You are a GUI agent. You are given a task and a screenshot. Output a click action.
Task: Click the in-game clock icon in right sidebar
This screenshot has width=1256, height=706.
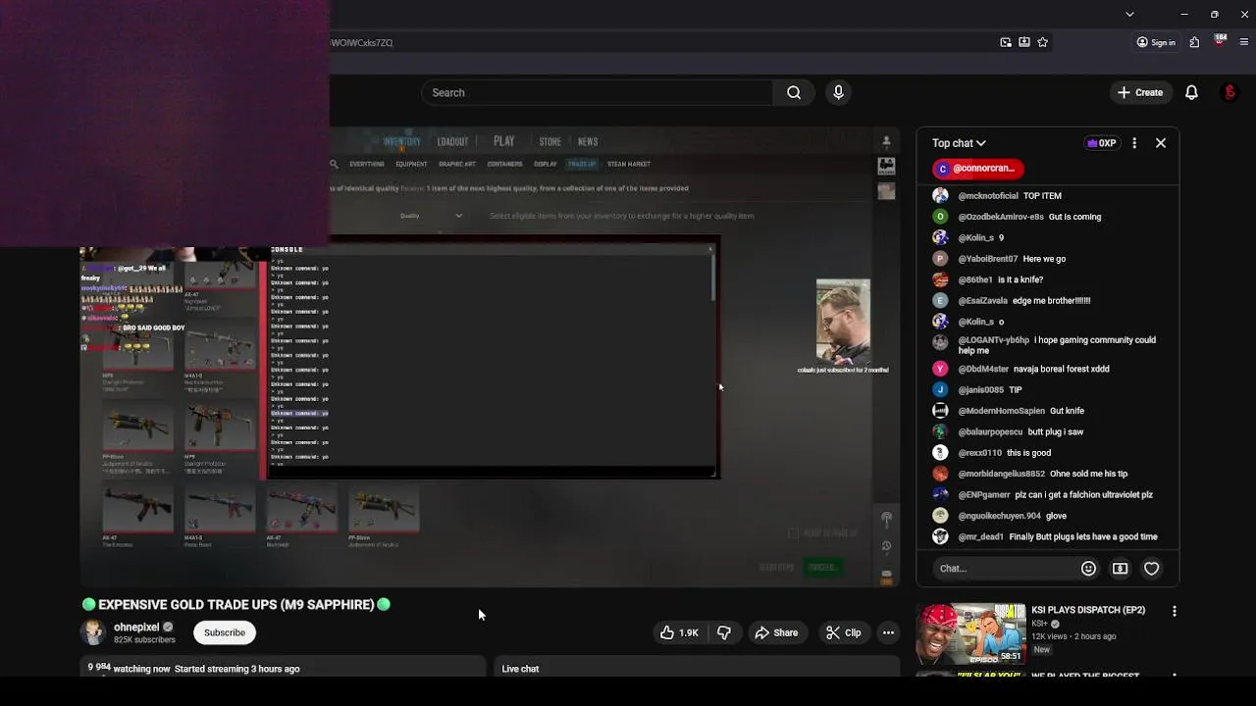pos(886,546)
